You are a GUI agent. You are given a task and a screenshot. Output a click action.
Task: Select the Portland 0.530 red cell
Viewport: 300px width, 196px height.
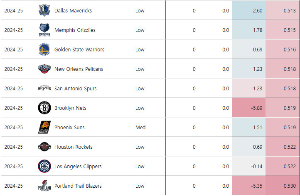283,186
